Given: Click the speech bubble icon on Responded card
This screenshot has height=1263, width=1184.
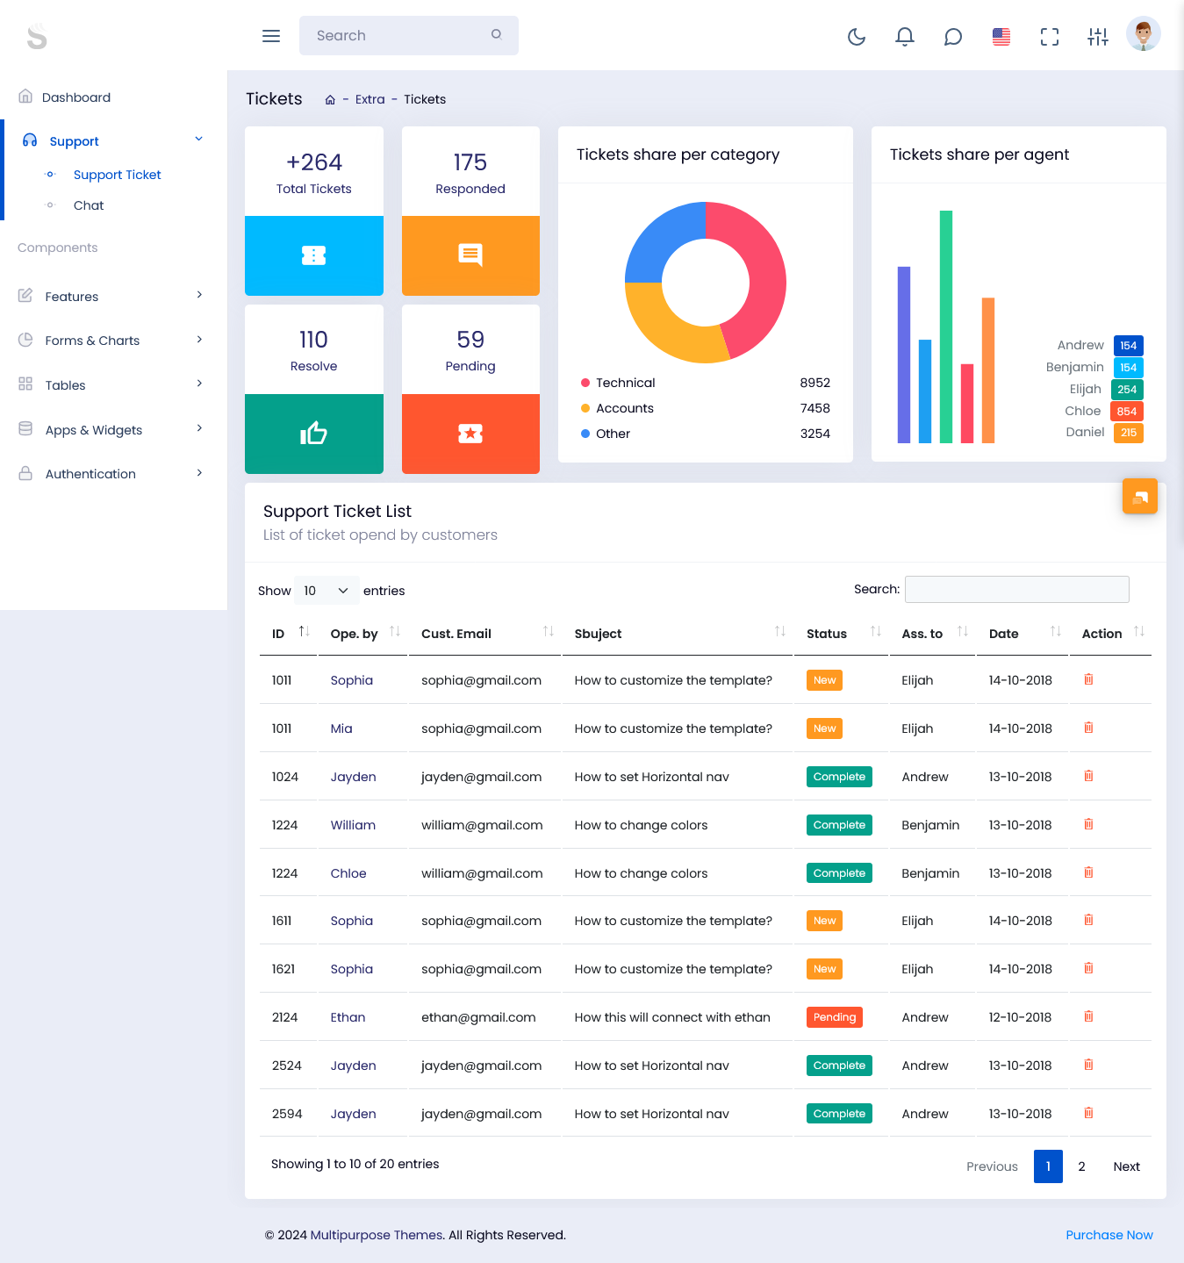Looking at the screenshot, I should (470, 255).
